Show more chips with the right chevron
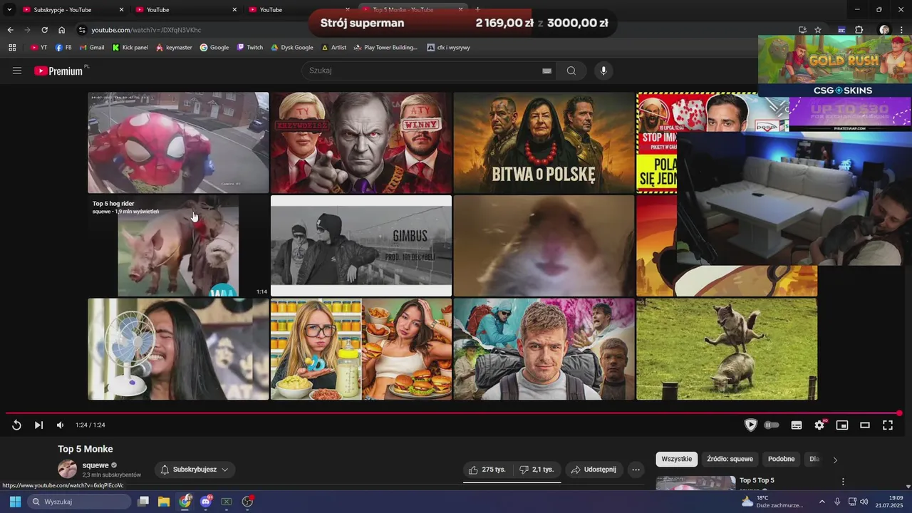Screen dimensions: 912x513 pos(835,460)
